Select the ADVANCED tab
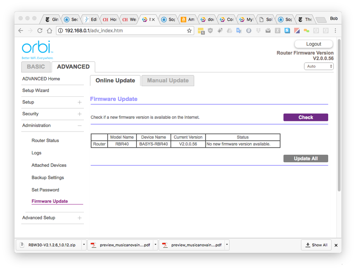Image resolution: width=356 pixels, height=270 pixels. pyautogui.click(x=73, y=67)
